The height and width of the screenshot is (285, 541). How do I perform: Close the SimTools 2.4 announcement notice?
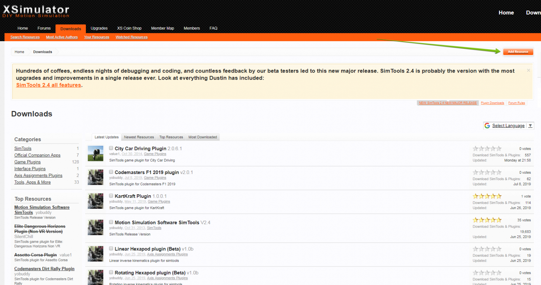528,70
